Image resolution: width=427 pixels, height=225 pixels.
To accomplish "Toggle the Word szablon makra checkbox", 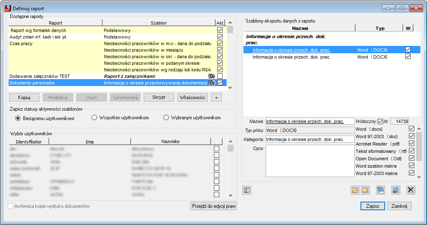I will 411,165.
